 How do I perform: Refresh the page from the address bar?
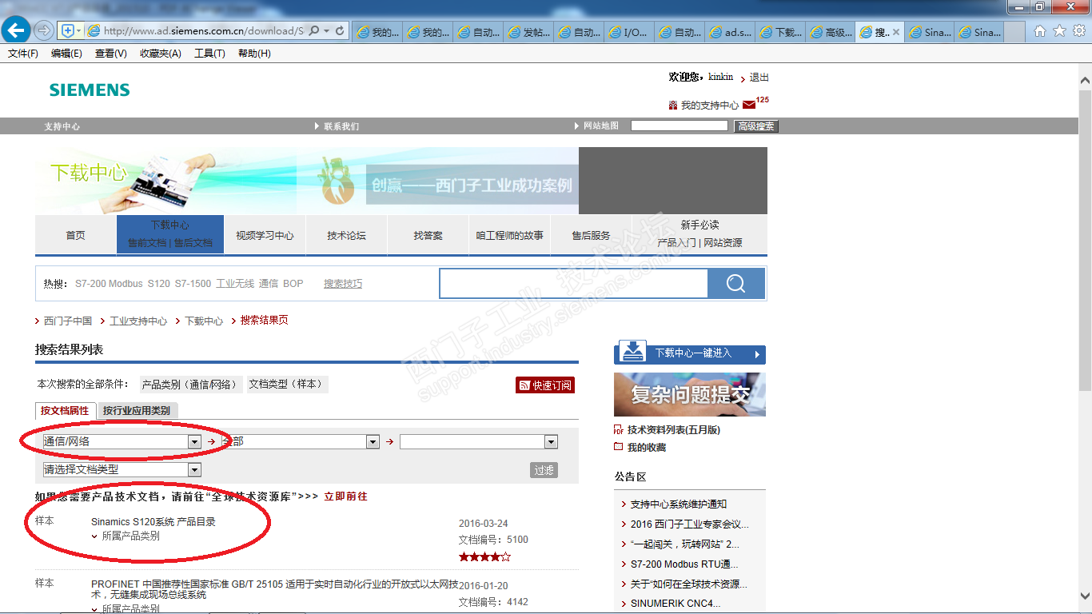(341, 31)
